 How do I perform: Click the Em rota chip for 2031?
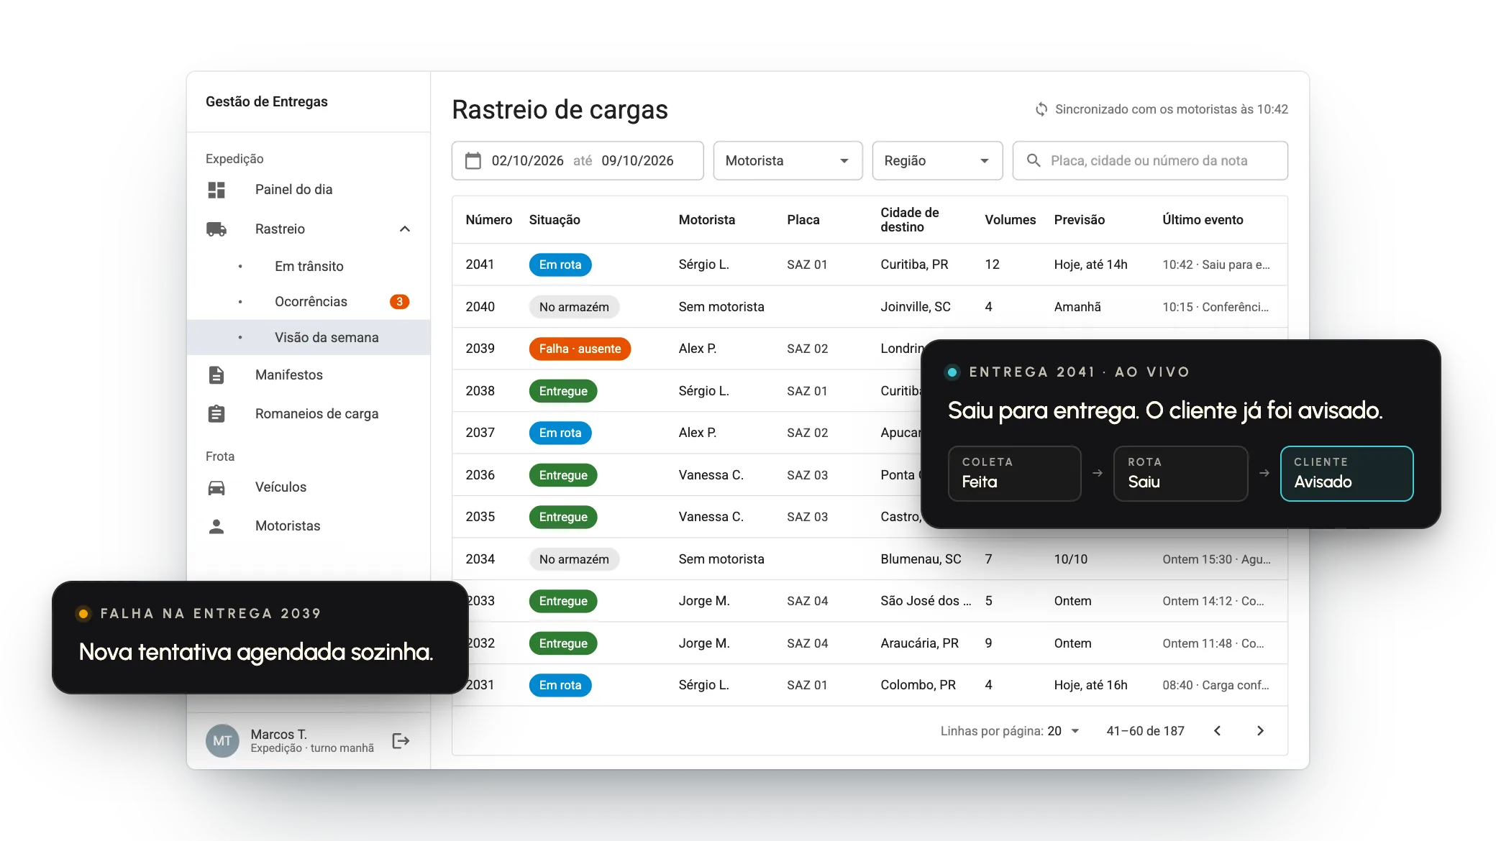pyautogui.click(x=560, y=685)
